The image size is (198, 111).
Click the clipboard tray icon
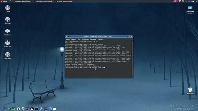pyautogui.click(x=183, y=1)
